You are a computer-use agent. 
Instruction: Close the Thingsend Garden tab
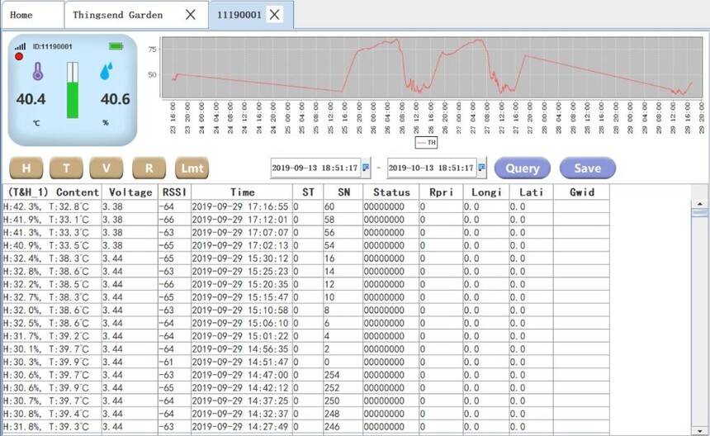point(191,15)
